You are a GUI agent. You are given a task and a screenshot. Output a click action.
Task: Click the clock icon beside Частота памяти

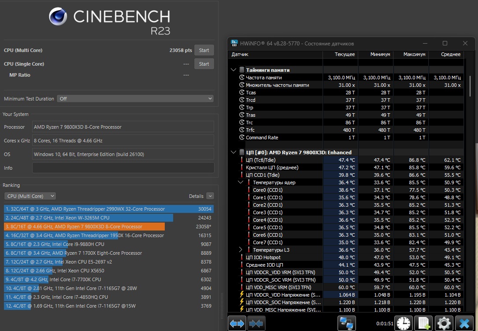tap(242, 78)
